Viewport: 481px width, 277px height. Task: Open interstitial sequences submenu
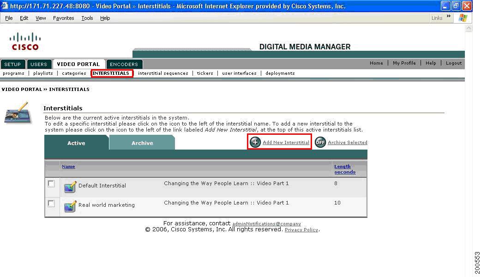163,73
